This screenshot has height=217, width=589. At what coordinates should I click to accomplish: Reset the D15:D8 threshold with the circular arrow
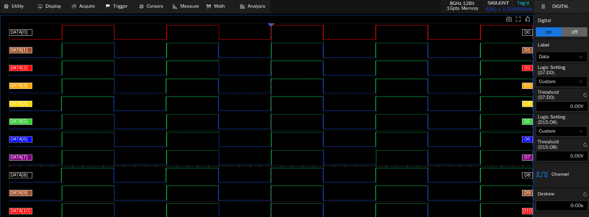pyautogui.click(x=585, y=145)
